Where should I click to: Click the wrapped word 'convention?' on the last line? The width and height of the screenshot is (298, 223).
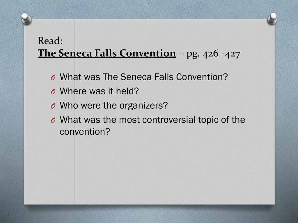pyautogui.click(x=85, y=132)
